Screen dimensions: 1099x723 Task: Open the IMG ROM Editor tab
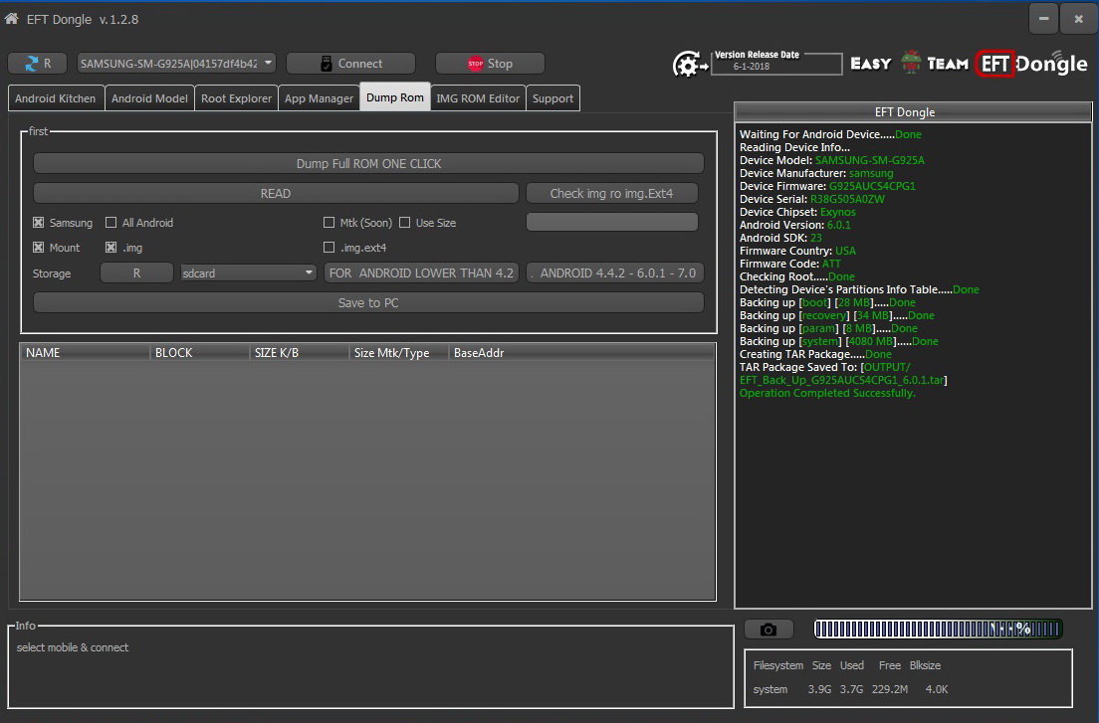coord(478,98)
